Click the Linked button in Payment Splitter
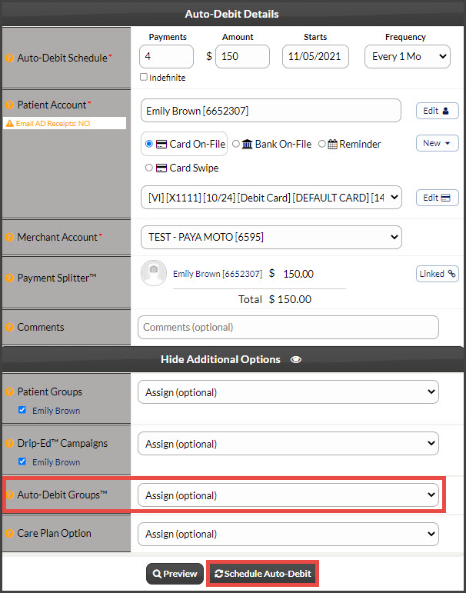Image resolution: width=466 pixels, height=593 pixels. click(x=438, y=274)
